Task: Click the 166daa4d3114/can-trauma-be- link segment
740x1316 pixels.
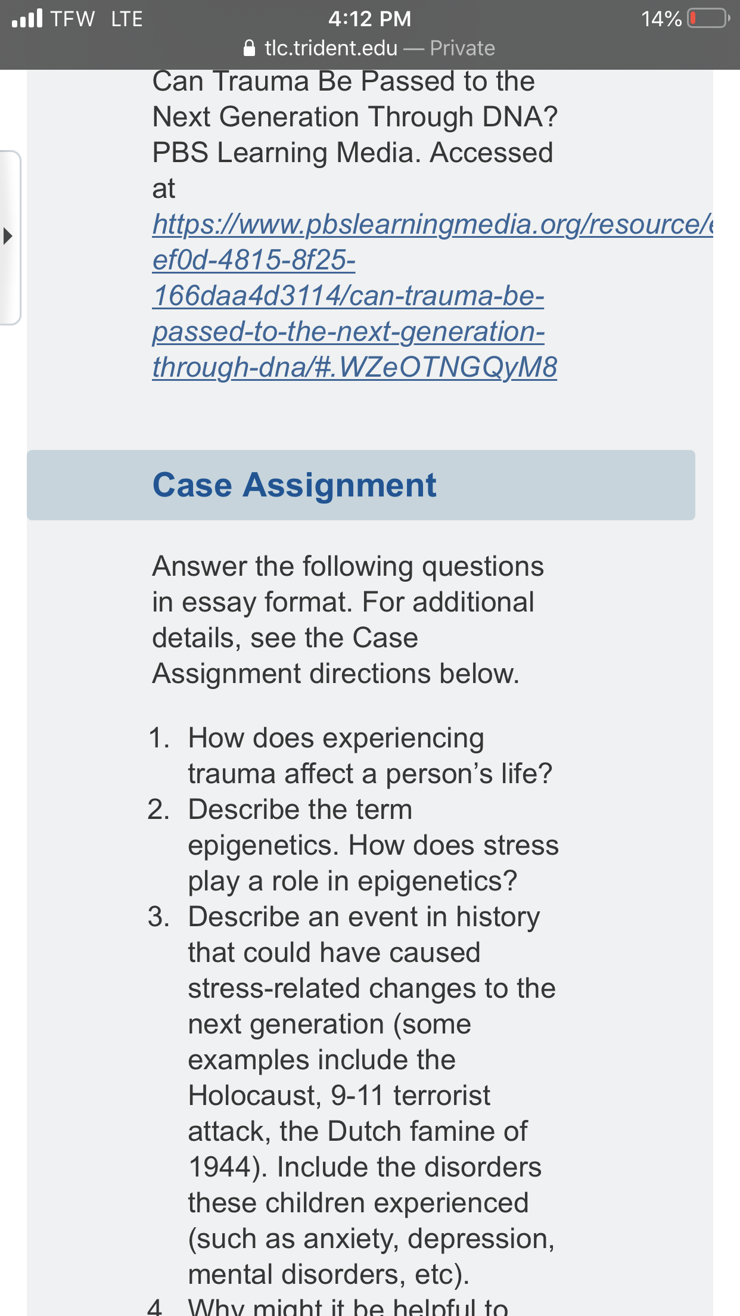Action: click(348, 296)
